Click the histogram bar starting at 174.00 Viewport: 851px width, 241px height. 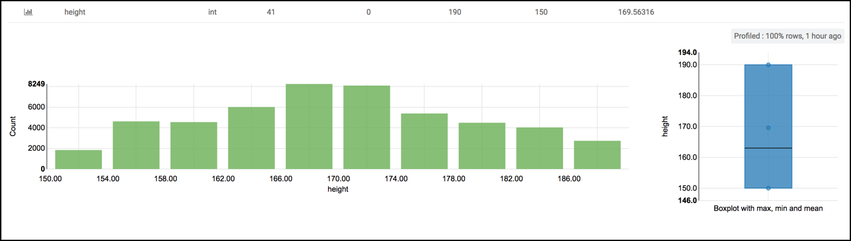(424, 141)
